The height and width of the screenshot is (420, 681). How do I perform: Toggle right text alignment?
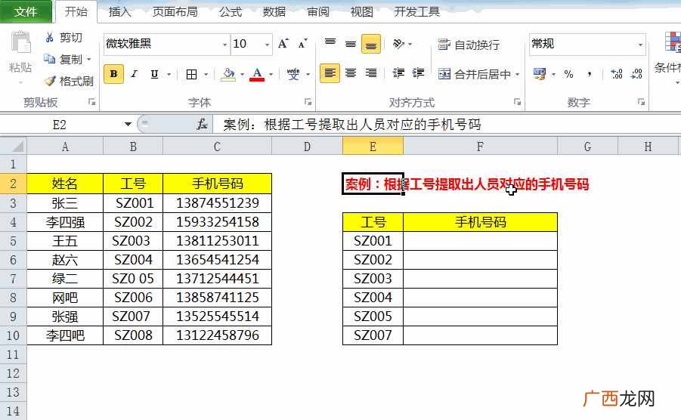[x=371, y=73]
